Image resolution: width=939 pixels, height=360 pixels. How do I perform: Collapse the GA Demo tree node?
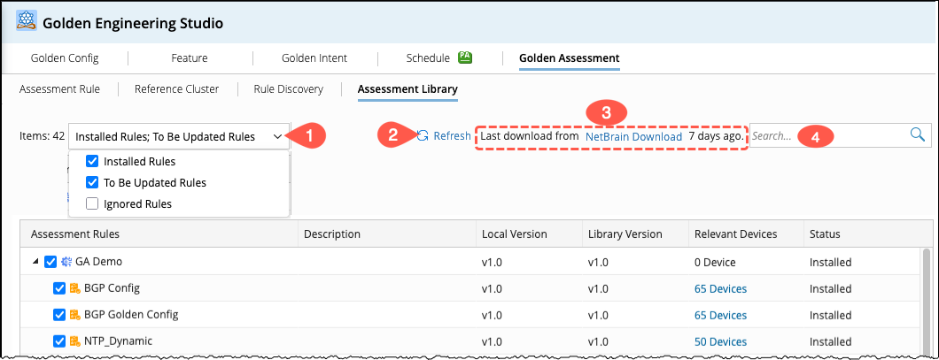point(36,262)
